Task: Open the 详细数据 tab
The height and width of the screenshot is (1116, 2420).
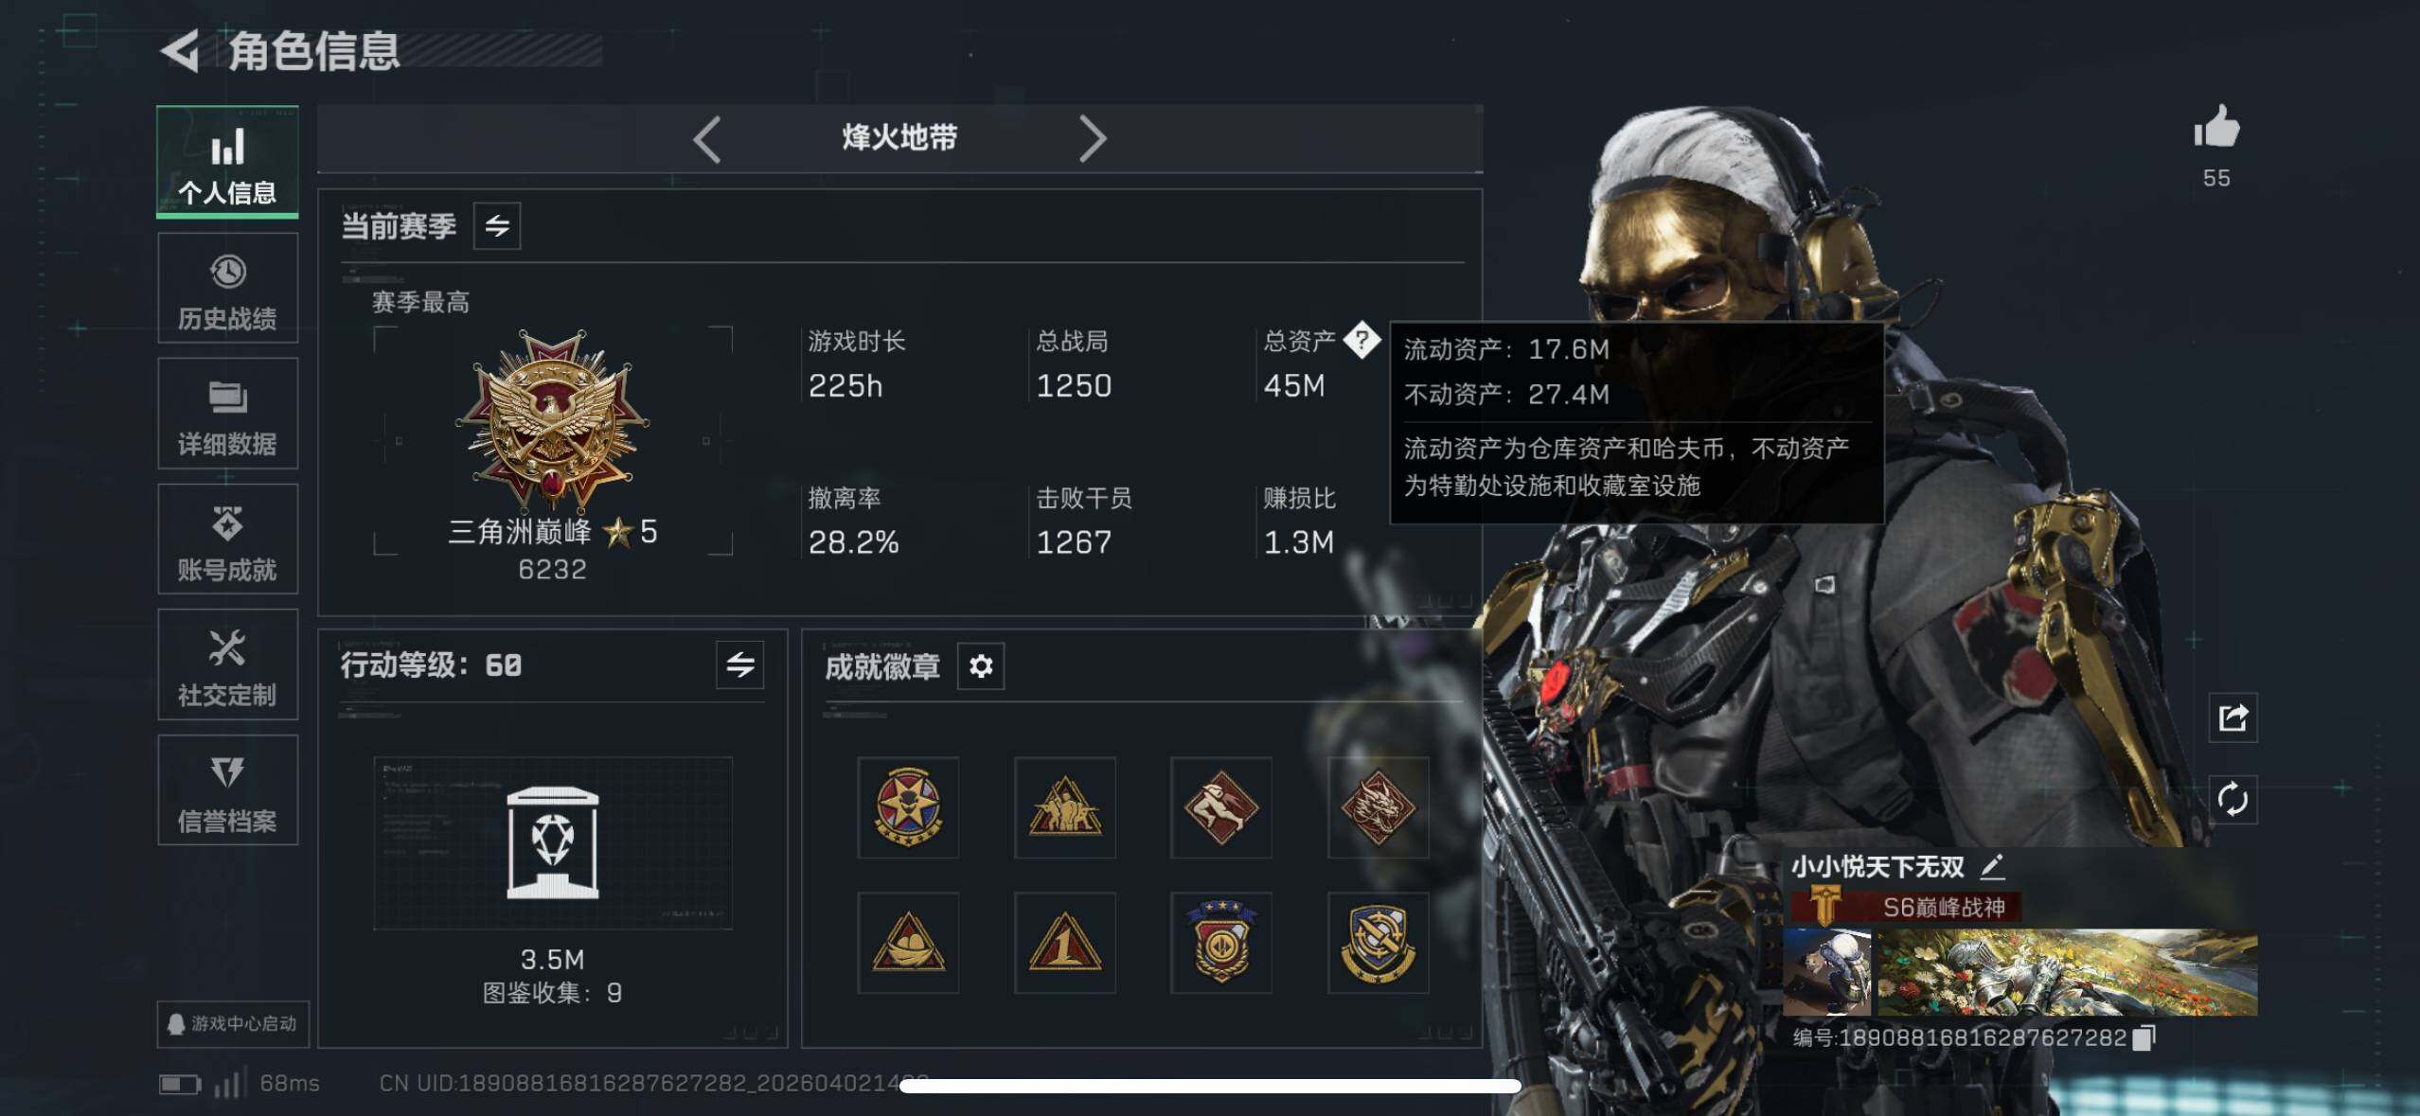Action: pos(228,414)
